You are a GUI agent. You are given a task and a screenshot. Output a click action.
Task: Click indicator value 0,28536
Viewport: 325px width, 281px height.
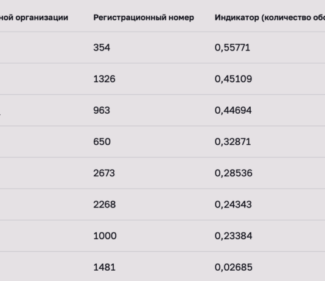pos(233,173)
